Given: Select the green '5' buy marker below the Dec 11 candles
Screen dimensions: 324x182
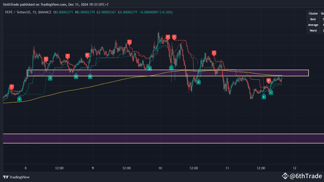Looking at the screenshot, I should tap(264, 97).
